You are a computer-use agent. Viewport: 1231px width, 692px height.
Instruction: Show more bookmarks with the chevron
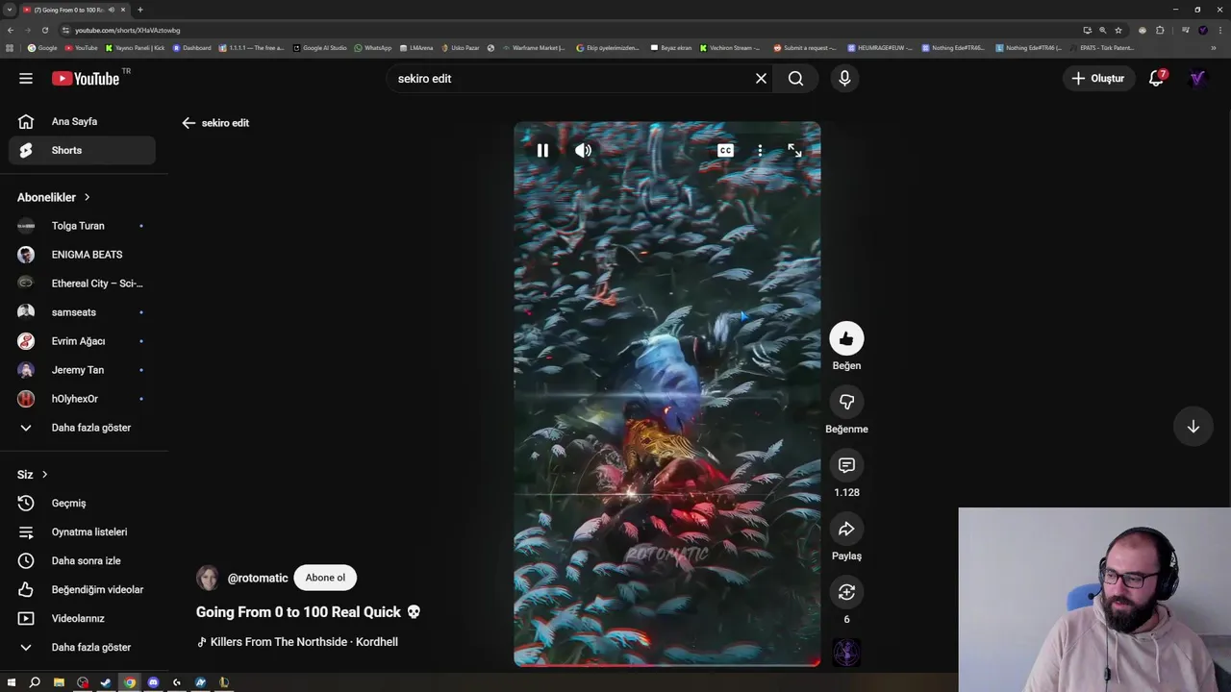click(1214, 47)
